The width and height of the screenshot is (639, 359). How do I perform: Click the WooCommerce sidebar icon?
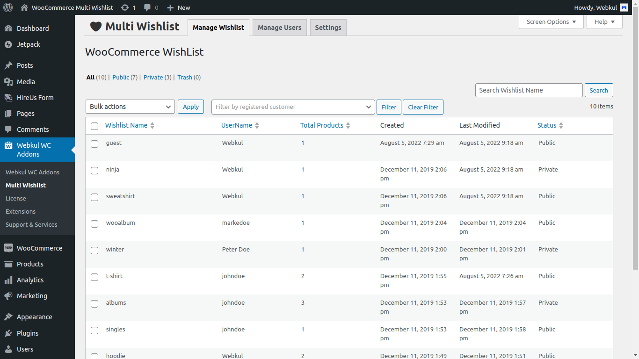8,248
